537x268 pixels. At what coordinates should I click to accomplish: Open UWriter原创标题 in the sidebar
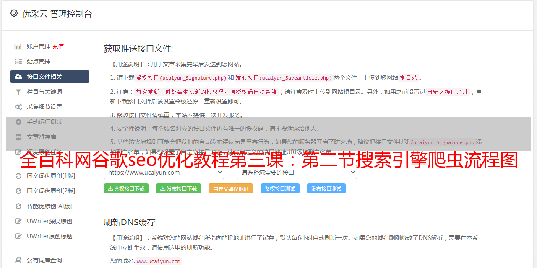50,236
